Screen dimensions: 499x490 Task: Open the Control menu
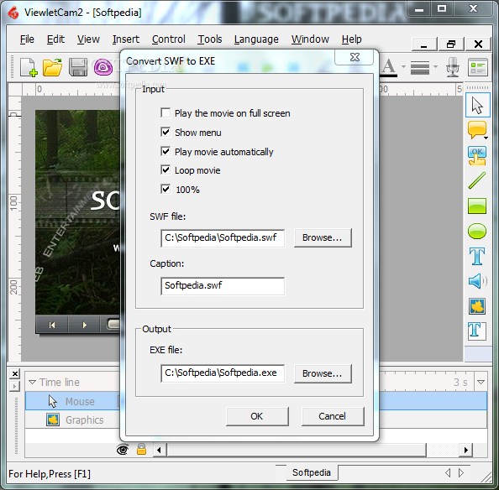(168, 39)
